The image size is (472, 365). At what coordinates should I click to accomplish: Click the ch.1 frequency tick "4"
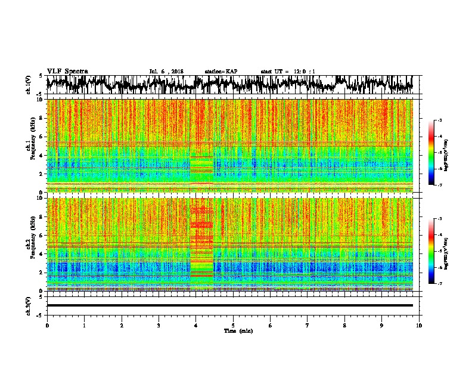[x=41, y=156]
